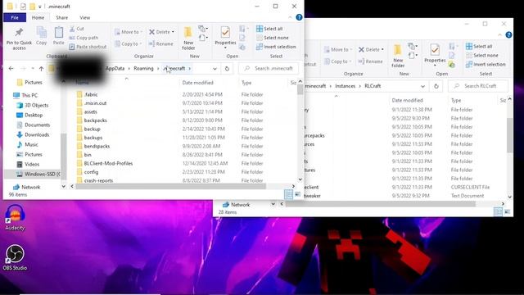Click Select none in RLCraft window
Screen dimensions: 524x295
(x=482, y=56)
